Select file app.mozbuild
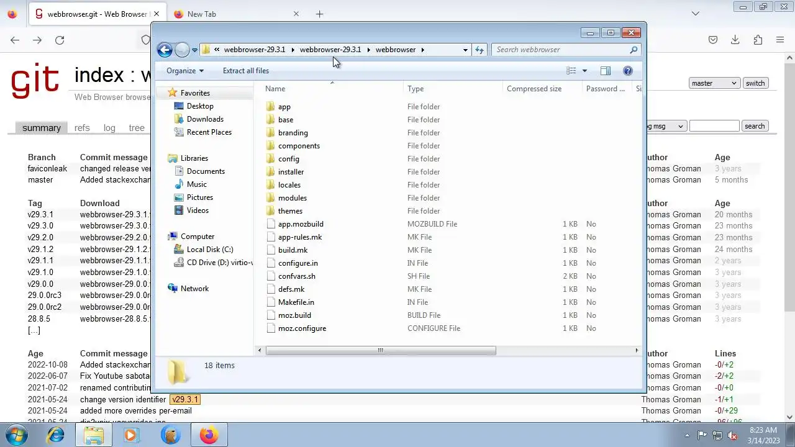795x447 pixels. (x=301, y=224)
